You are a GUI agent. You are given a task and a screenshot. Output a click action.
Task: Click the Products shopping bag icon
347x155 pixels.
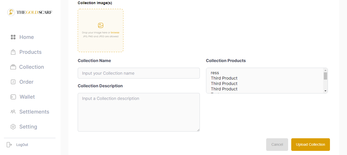13,52
